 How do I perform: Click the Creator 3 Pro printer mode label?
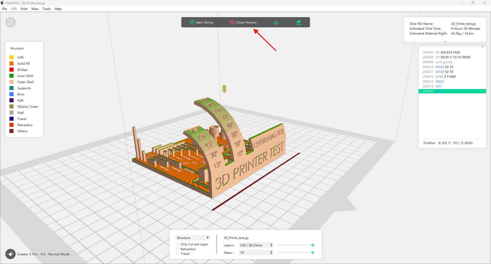[x=43, y=254]
